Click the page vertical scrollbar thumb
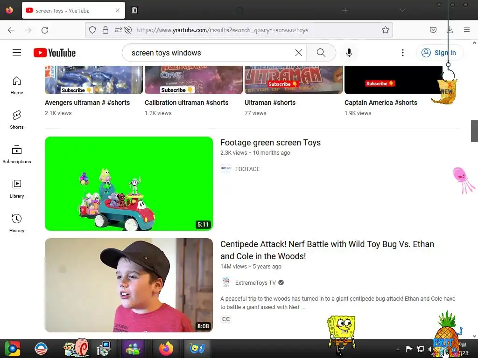This screenshot has height=358, width=478. click(474, 131)
